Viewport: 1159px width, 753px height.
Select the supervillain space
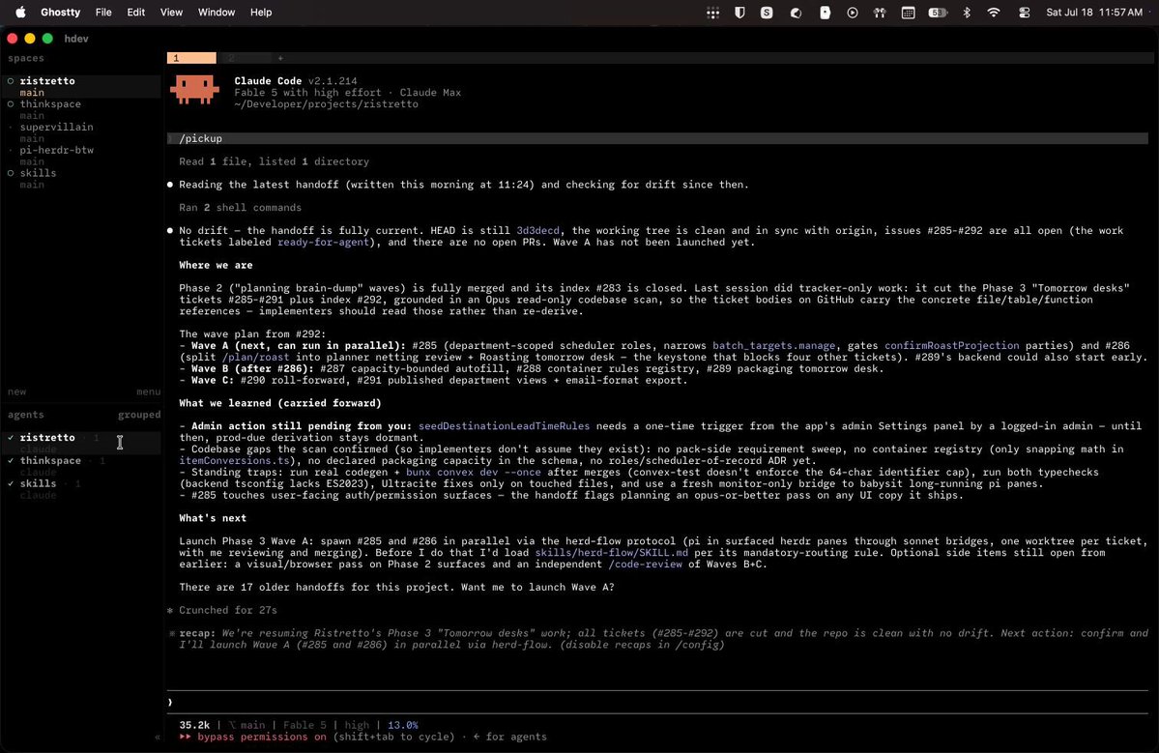tap(56, 127)
